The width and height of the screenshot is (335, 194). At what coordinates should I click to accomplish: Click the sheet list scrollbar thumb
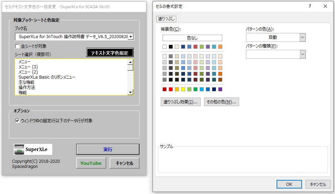[130, 68]
